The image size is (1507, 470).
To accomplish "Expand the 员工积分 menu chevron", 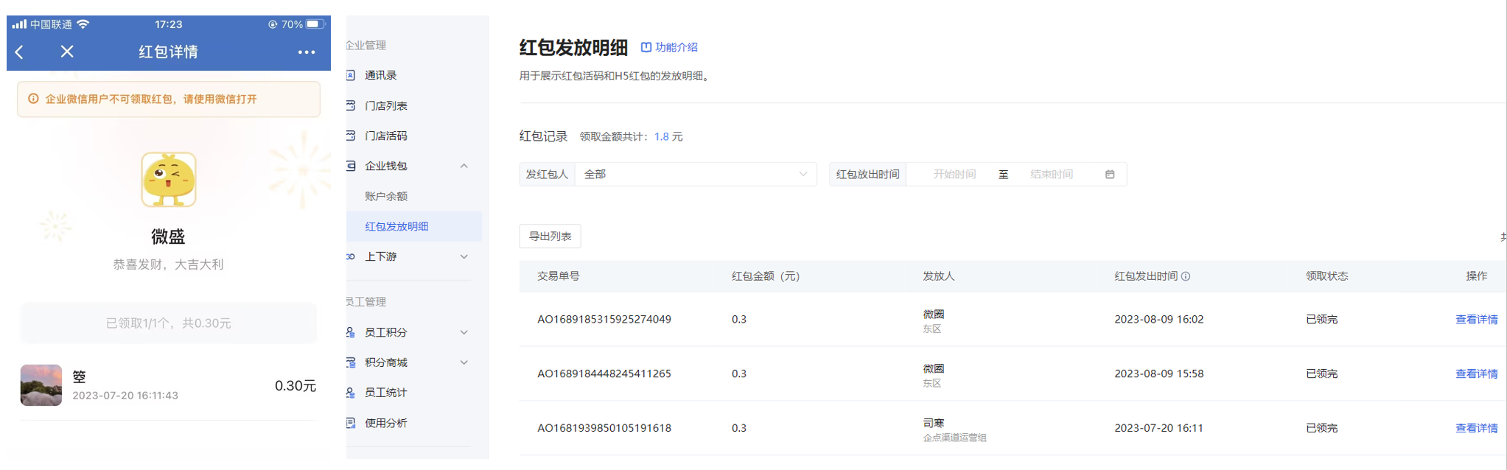I will click(464, 332).
